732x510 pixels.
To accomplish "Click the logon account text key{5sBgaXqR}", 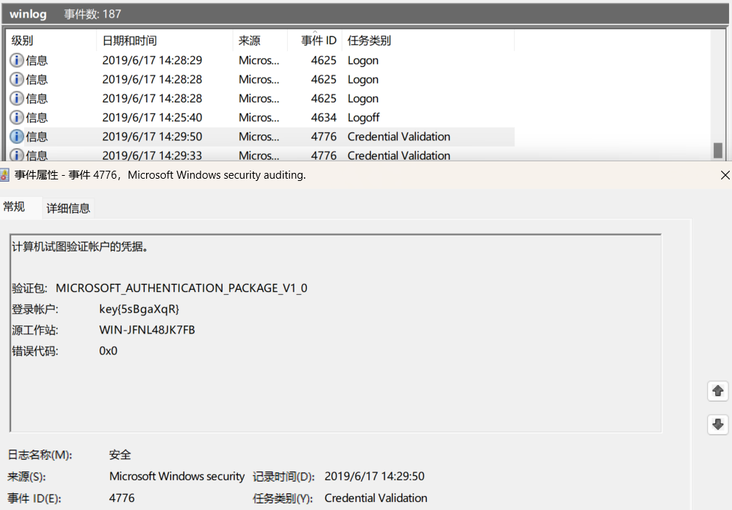I will tap(139, 309).
